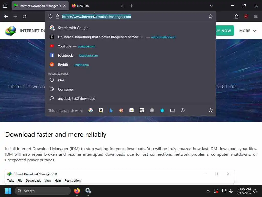
Task: Open site security padlock icon
Action: click(58, 16)
